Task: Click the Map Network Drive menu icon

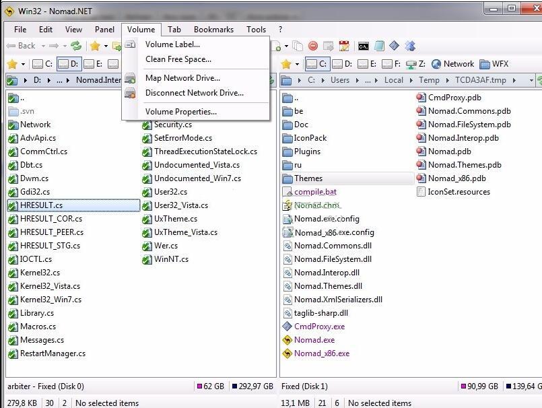Action: (x=130, y=78)
